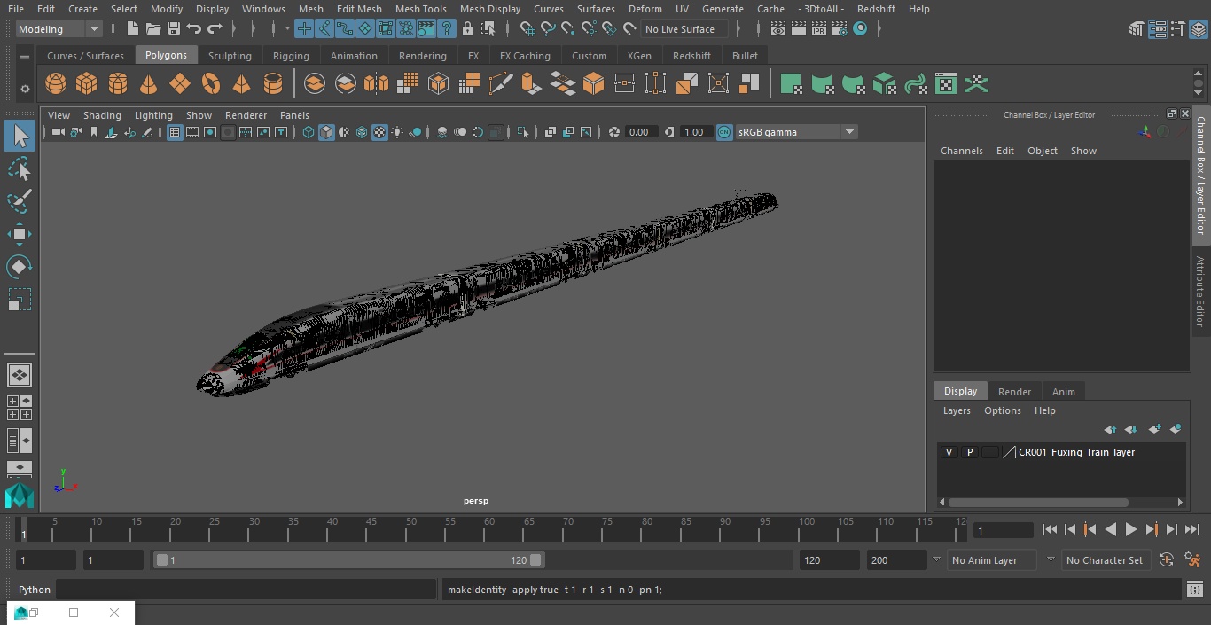Toggle smooth shade all cube in viewport

[x=326, y=132]
